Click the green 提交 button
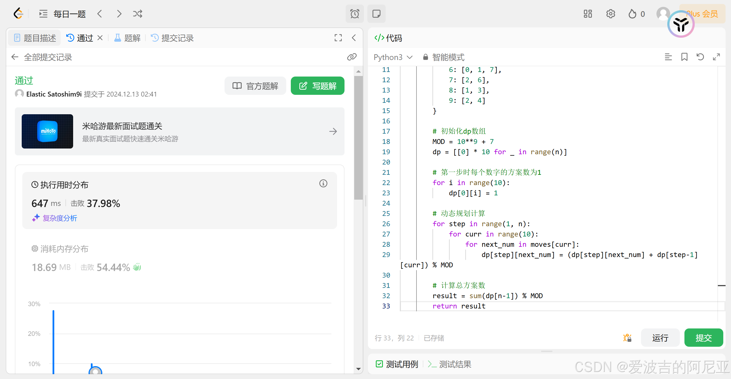Image resolution: width=731 pixels, height=379 pixels. tap(703, 338)
